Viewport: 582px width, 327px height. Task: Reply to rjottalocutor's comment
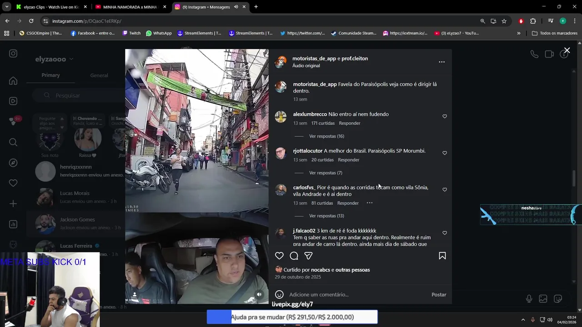click(x=349, y=160)
